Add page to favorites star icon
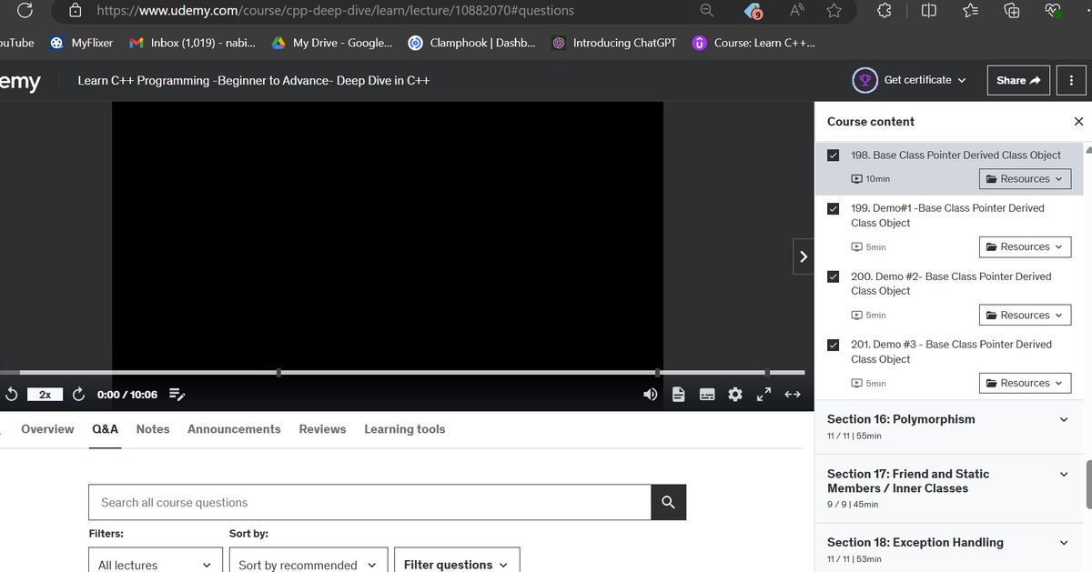1092x572 pixels. 834,10
